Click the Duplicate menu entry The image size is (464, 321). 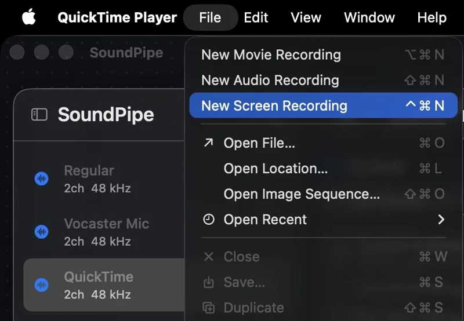coord(323,308)
